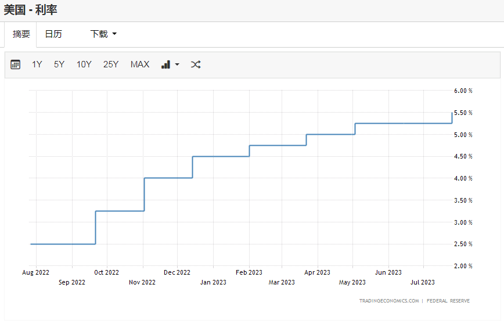The width and height of the screenshot is (504, 324).
Task: Click the chart line's final 5.50% endpoint
Action: (452, 113)
